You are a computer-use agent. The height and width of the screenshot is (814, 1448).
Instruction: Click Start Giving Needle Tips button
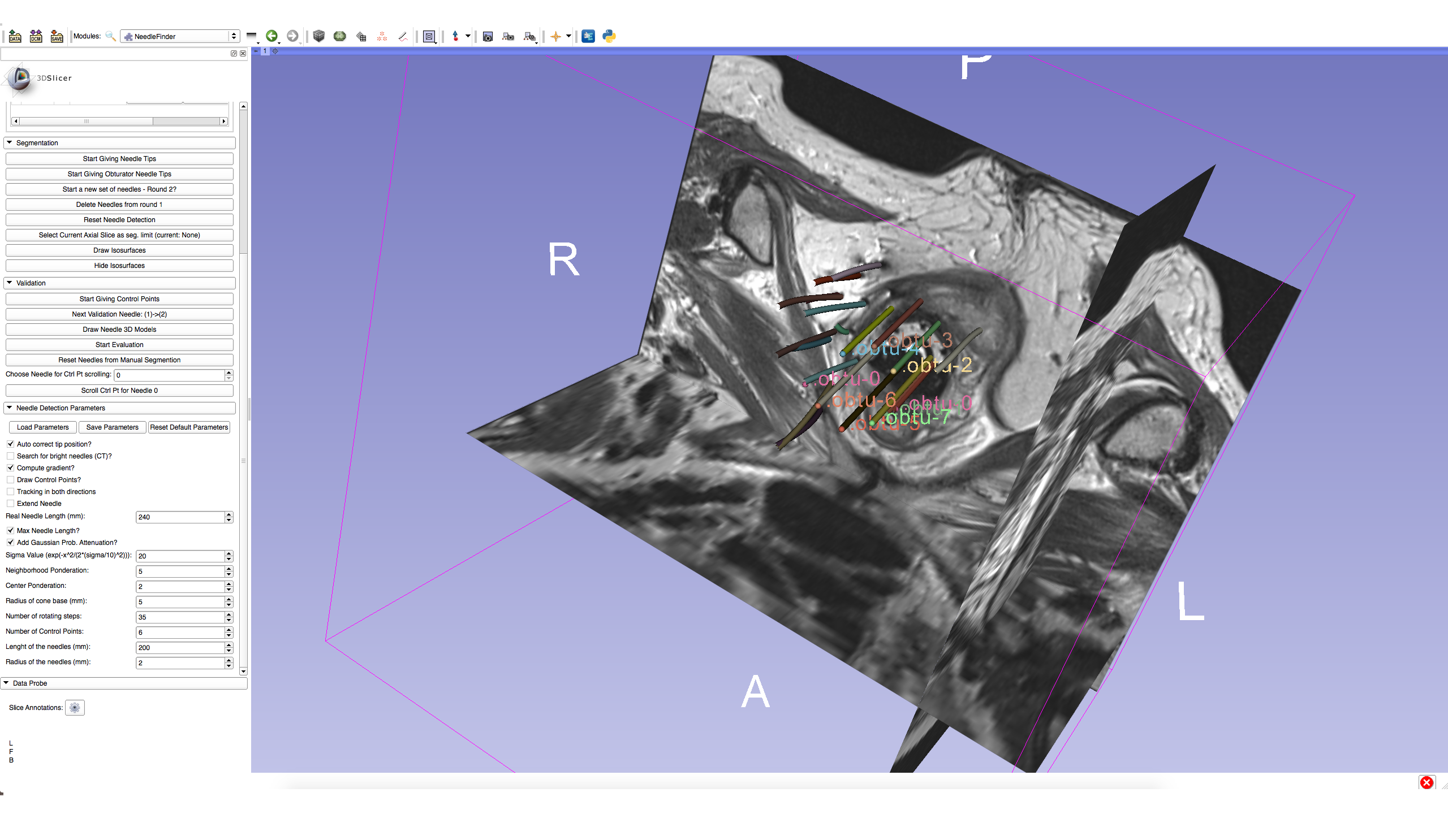click(119, 159)
